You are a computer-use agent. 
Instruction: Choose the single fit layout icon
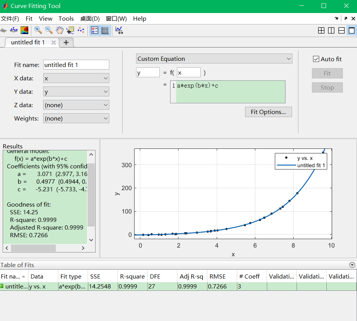click(x=352, y=30)
